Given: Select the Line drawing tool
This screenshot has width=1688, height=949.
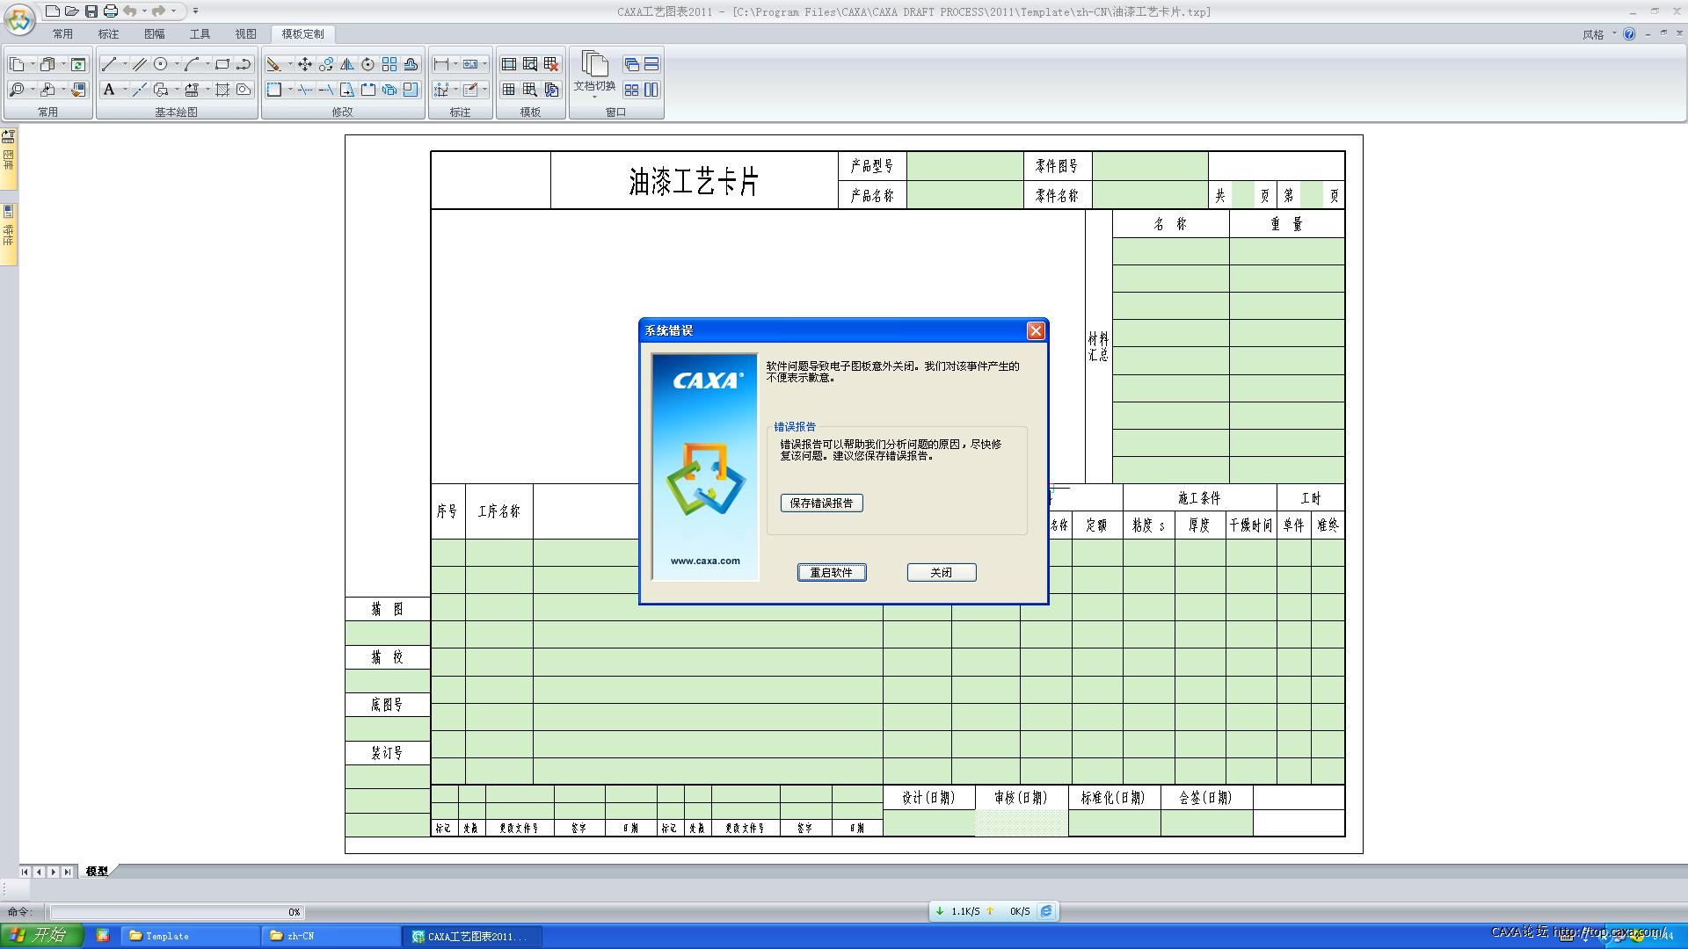Looking at the screenshot, I should pyautogui.click(x=109, y=64).
